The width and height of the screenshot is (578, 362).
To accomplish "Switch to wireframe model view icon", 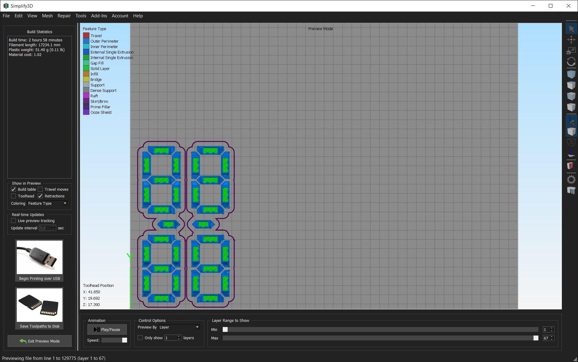I will [x=571, y=143].
